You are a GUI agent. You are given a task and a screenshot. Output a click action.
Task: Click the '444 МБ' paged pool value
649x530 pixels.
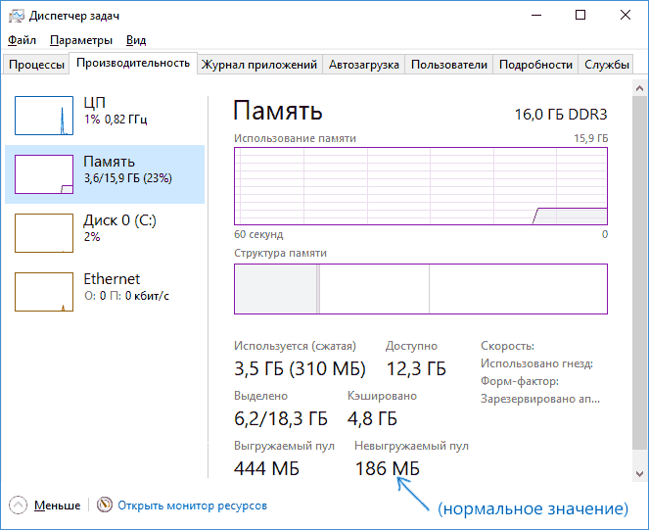point(266,468)
